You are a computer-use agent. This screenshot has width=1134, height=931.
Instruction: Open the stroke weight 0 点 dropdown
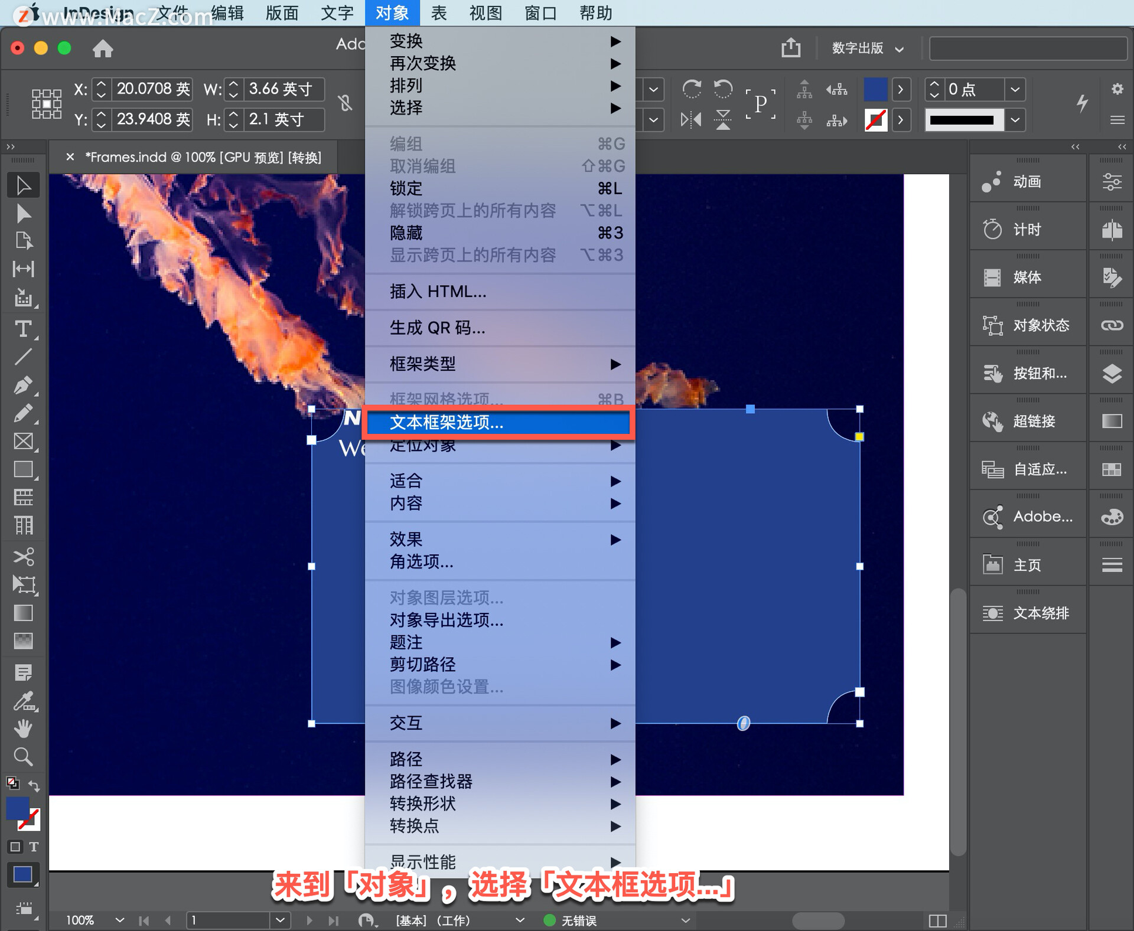click(1015, 90)
